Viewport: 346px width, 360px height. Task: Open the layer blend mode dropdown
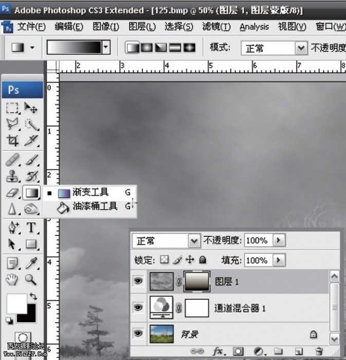194,241
